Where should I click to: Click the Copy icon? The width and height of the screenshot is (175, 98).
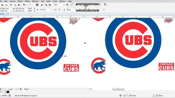click(15, 5)
